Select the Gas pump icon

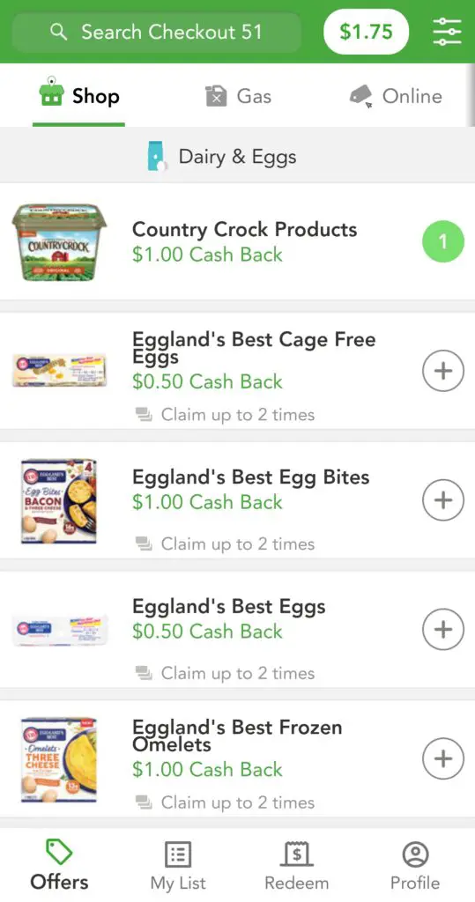point(216,96)
